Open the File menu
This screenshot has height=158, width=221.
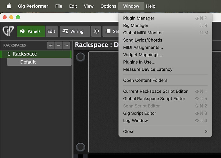pos(59,6)
